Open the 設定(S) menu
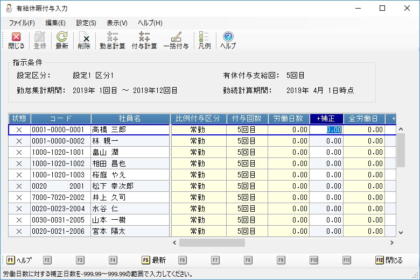The width and height of the screenshot is (420, 280). point(86,23)
